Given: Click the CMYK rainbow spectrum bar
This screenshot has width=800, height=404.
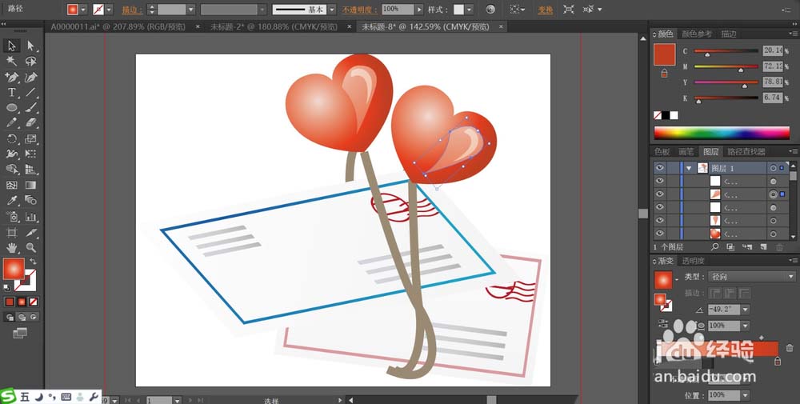Looking at the screenshot, I should pyautogui.click(x=722, y=133).
